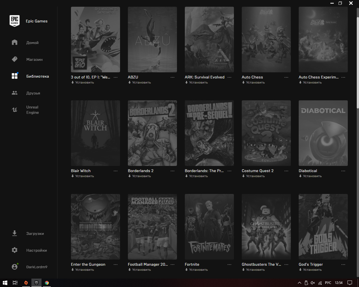Open Друзья in the sidebar
Image resolution: width=359 pixels, height=287 pixels.
point(33,93)
